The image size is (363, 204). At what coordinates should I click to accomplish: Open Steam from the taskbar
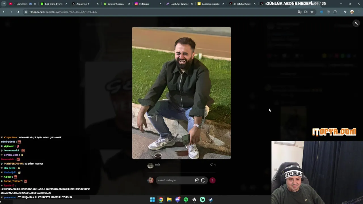point(211,199)
